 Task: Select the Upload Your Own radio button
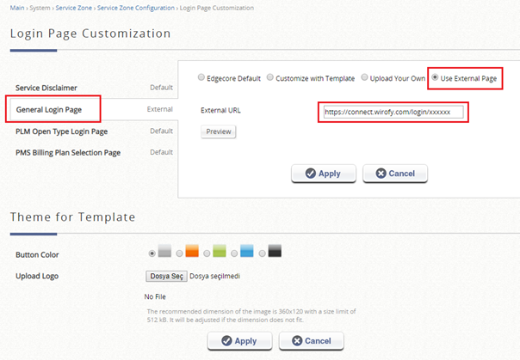tap(364, 78)
